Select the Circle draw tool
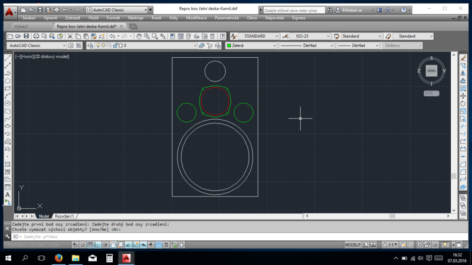The width and height of the screenshot is (472, 265). 8,104
